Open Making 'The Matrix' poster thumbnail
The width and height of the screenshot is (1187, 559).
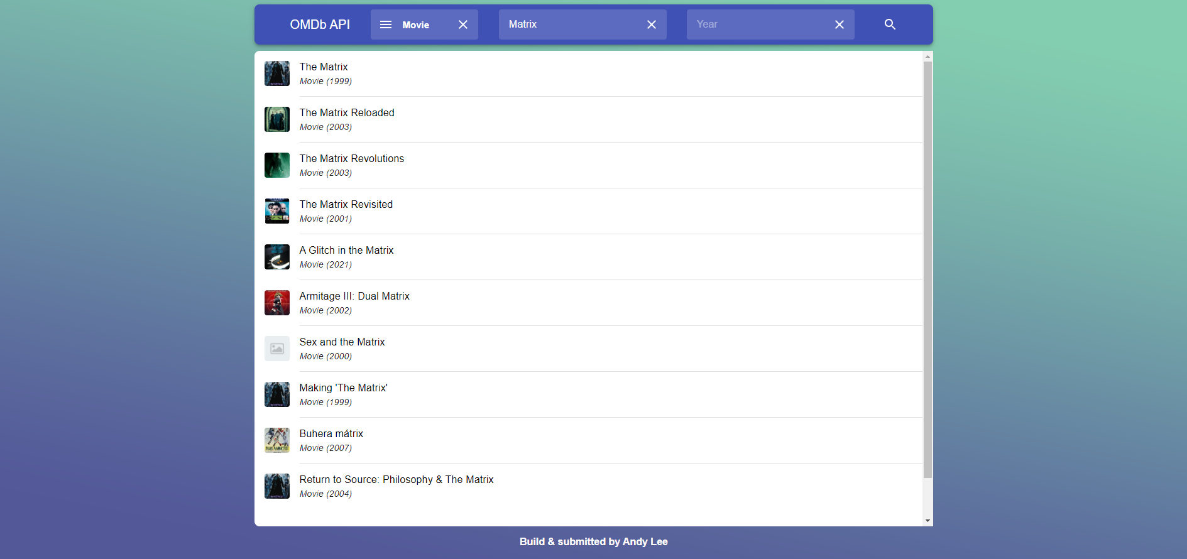[x=277, y=394]
